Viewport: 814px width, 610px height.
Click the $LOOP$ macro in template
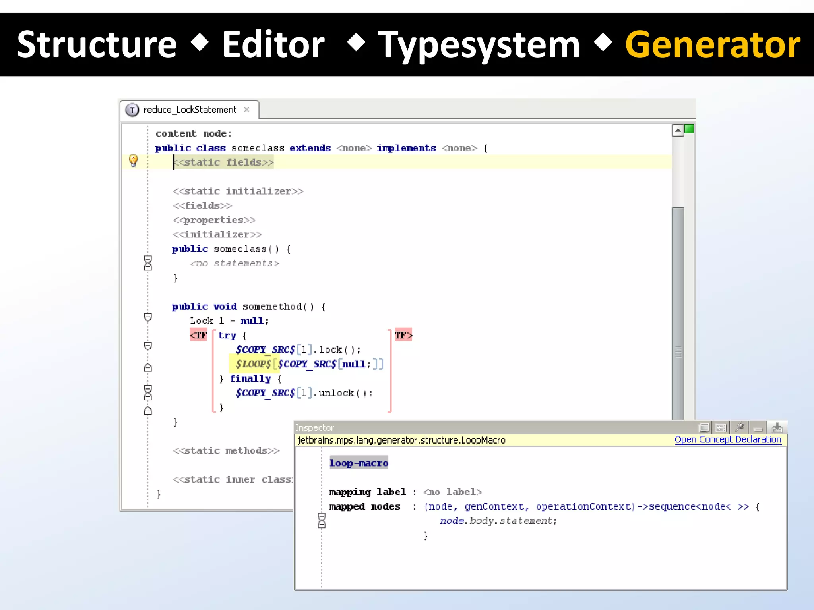coord(254,364)
